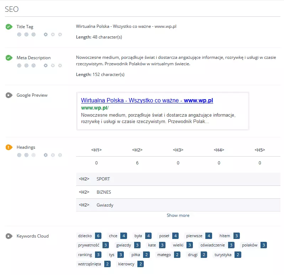Screen dimensions: 284x275
Task: Click first target impact icon under Title Tag
Action: coord(19,35)
